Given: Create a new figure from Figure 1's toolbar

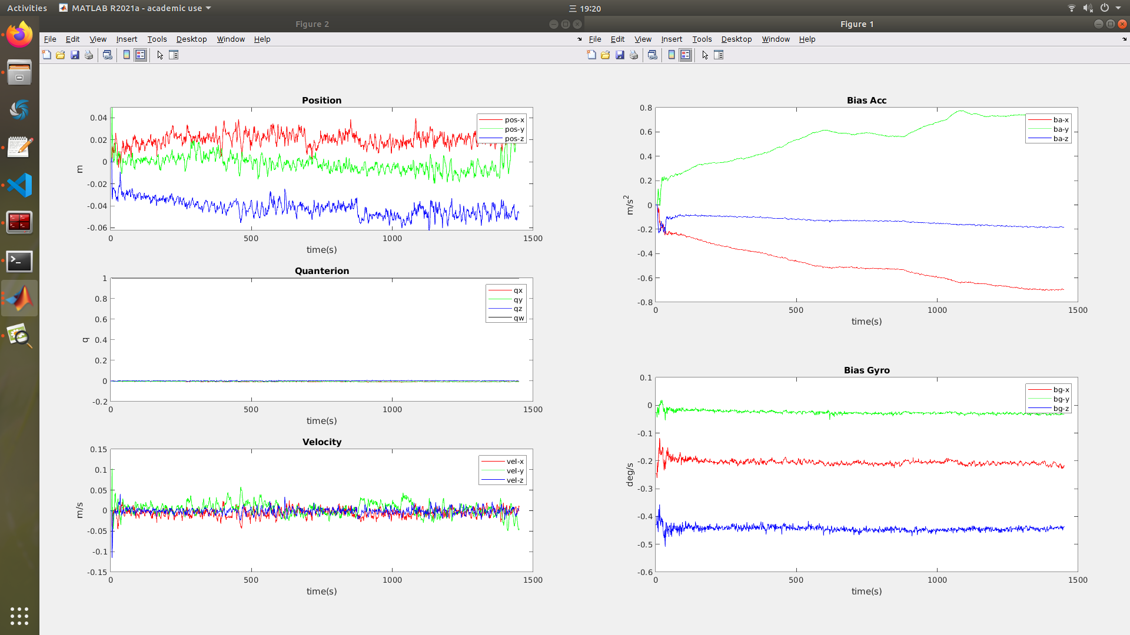Looking at the screenshot, I should pos(591,55).
